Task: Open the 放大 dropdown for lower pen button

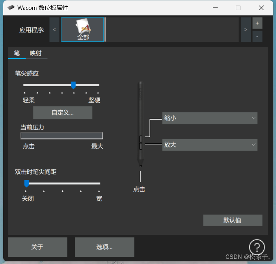Action: point(210,145)
